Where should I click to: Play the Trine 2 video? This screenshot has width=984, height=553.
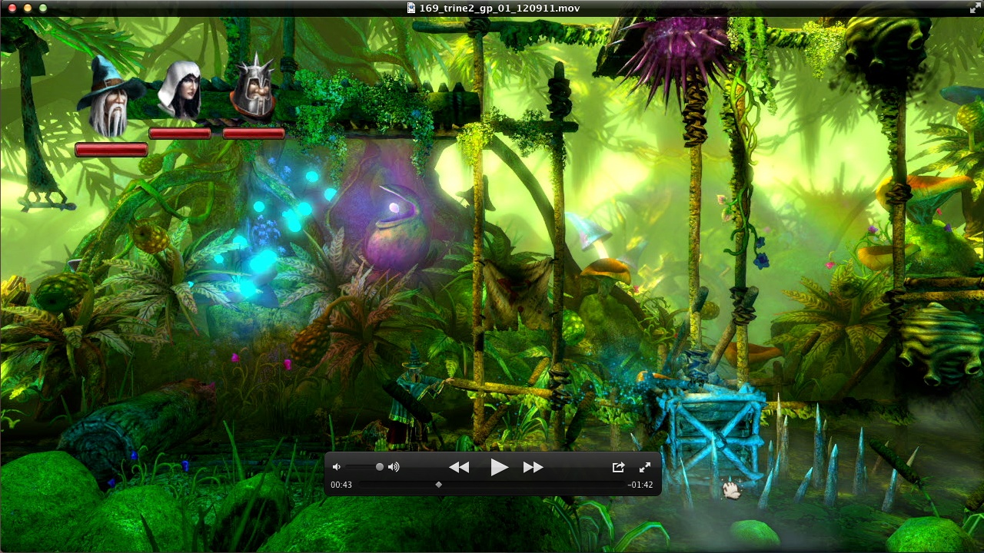[x=499, y=467]
